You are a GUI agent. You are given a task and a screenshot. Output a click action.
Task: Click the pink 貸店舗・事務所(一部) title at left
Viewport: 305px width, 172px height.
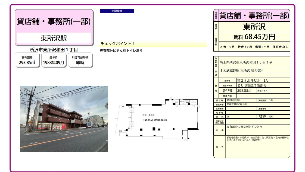coord(54,21)
